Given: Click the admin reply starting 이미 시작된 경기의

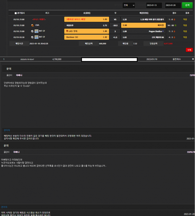Looking at the screenshot, I should coord(26,214).
